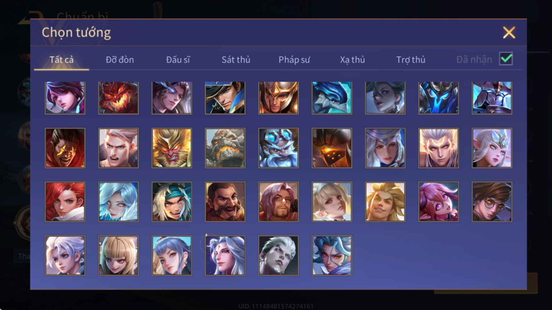Pick the red demon hero with glowing eyes
The height and width of the screenshot is (310, 552).
119,98
